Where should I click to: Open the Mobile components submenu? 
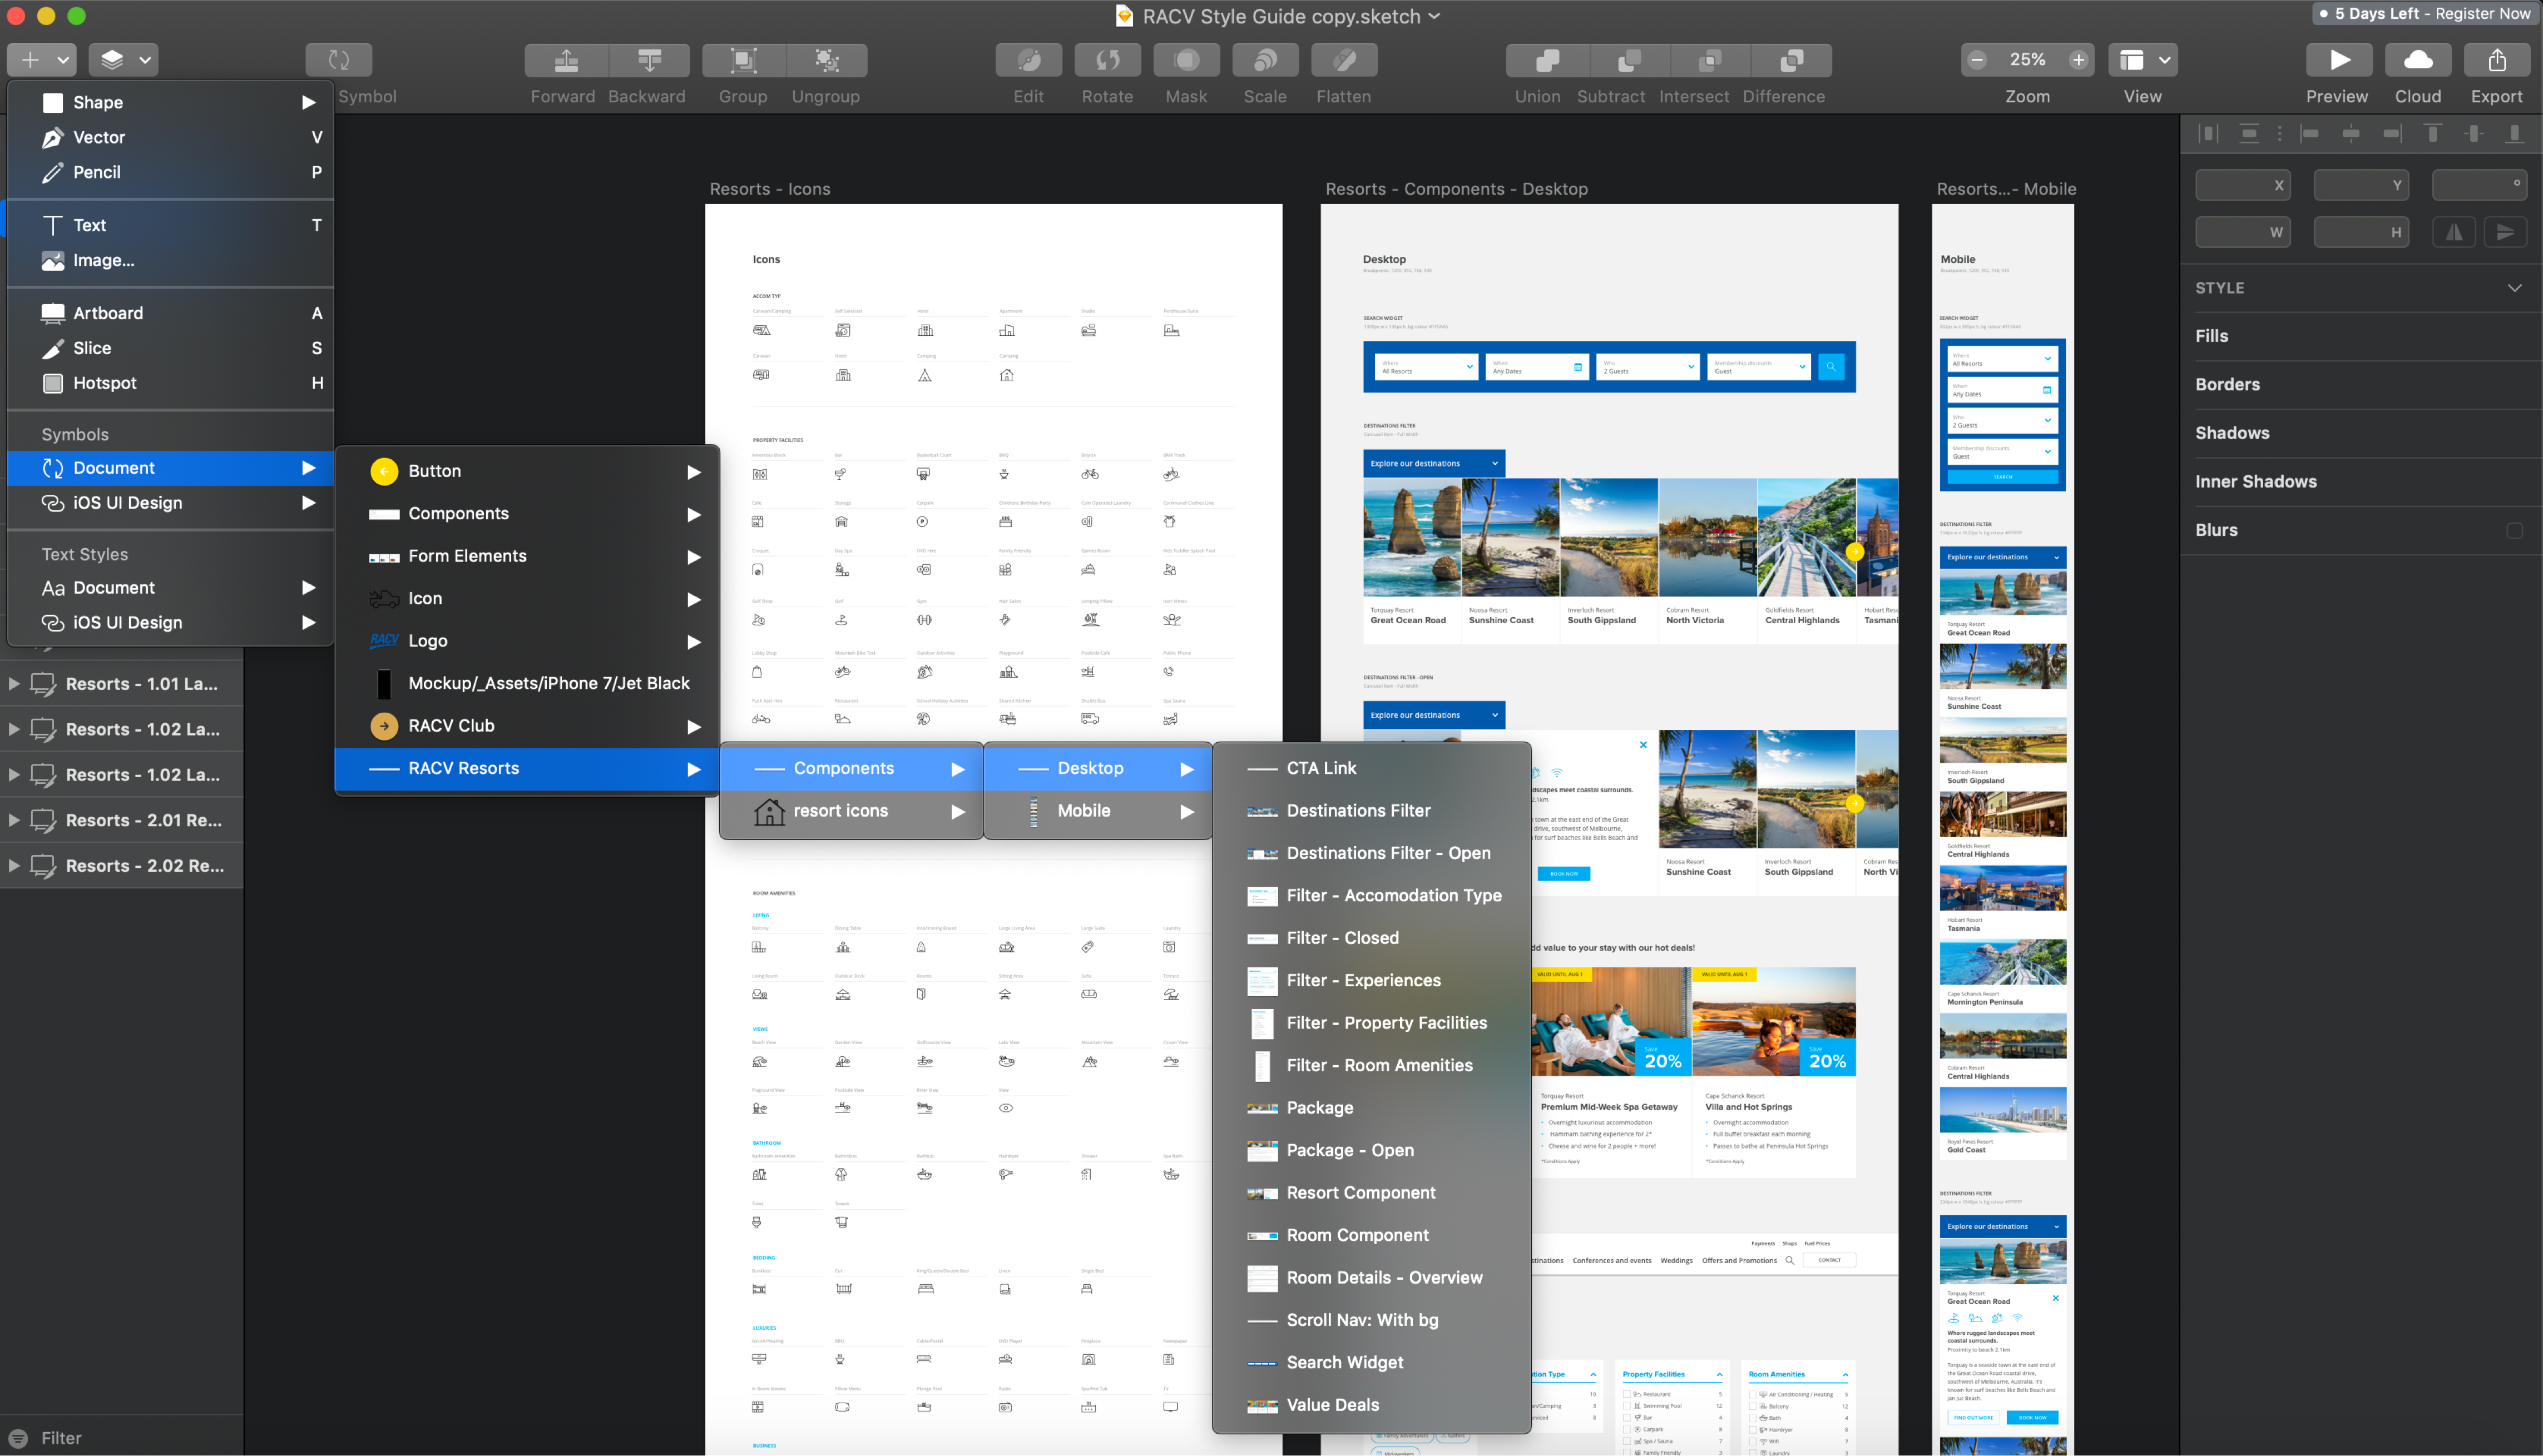coord(1097,811)
